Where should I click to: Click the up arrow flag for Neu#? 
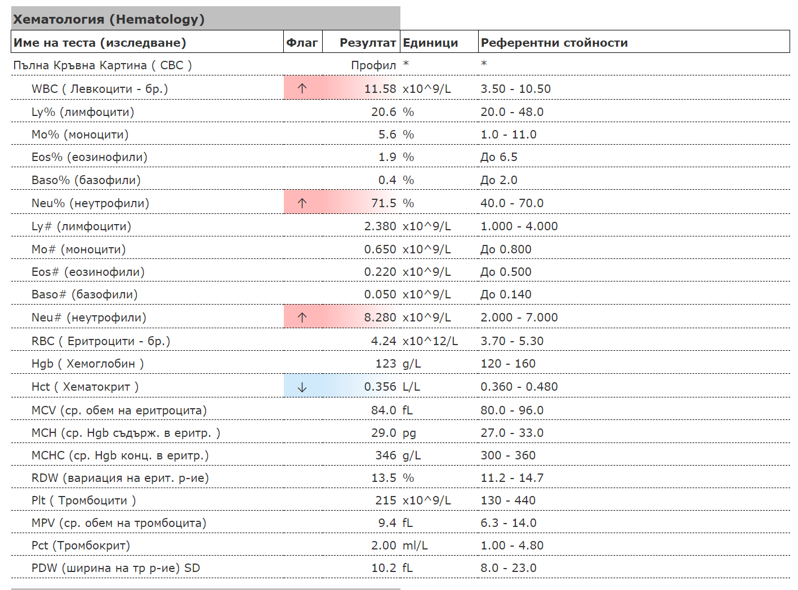(x=302, y=318)
